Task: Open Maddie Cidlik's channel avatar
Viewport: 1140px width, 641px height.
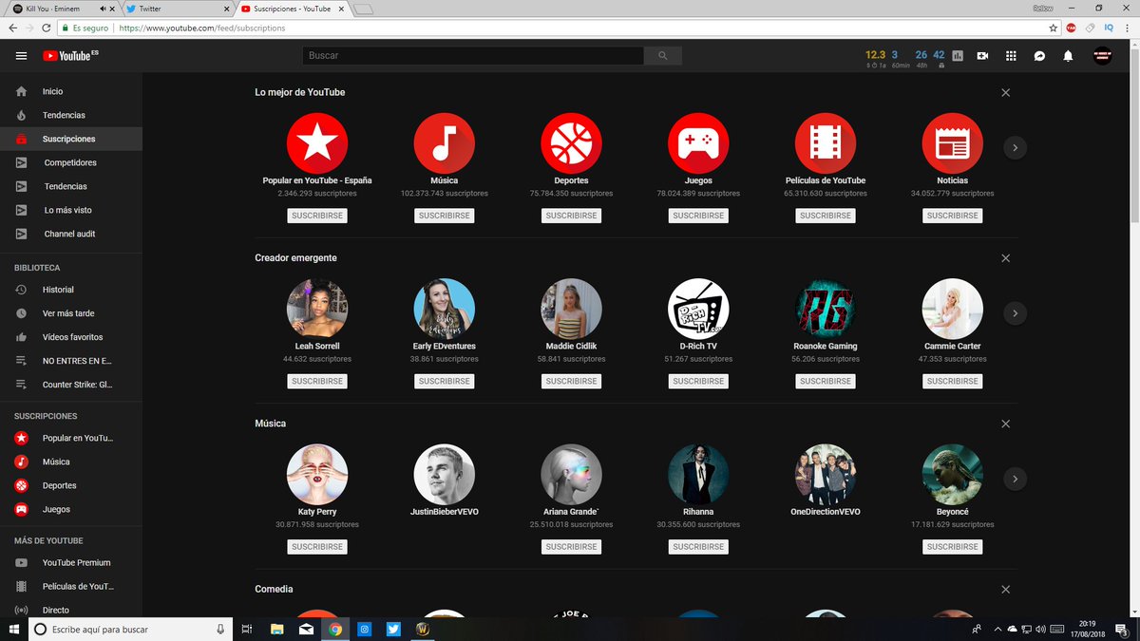Action: click(x=572, y=309)
